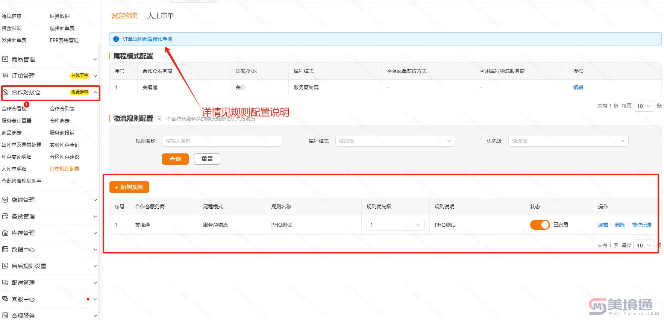Open the 规则优先级 dropdown showing 1

pos(395,225)
